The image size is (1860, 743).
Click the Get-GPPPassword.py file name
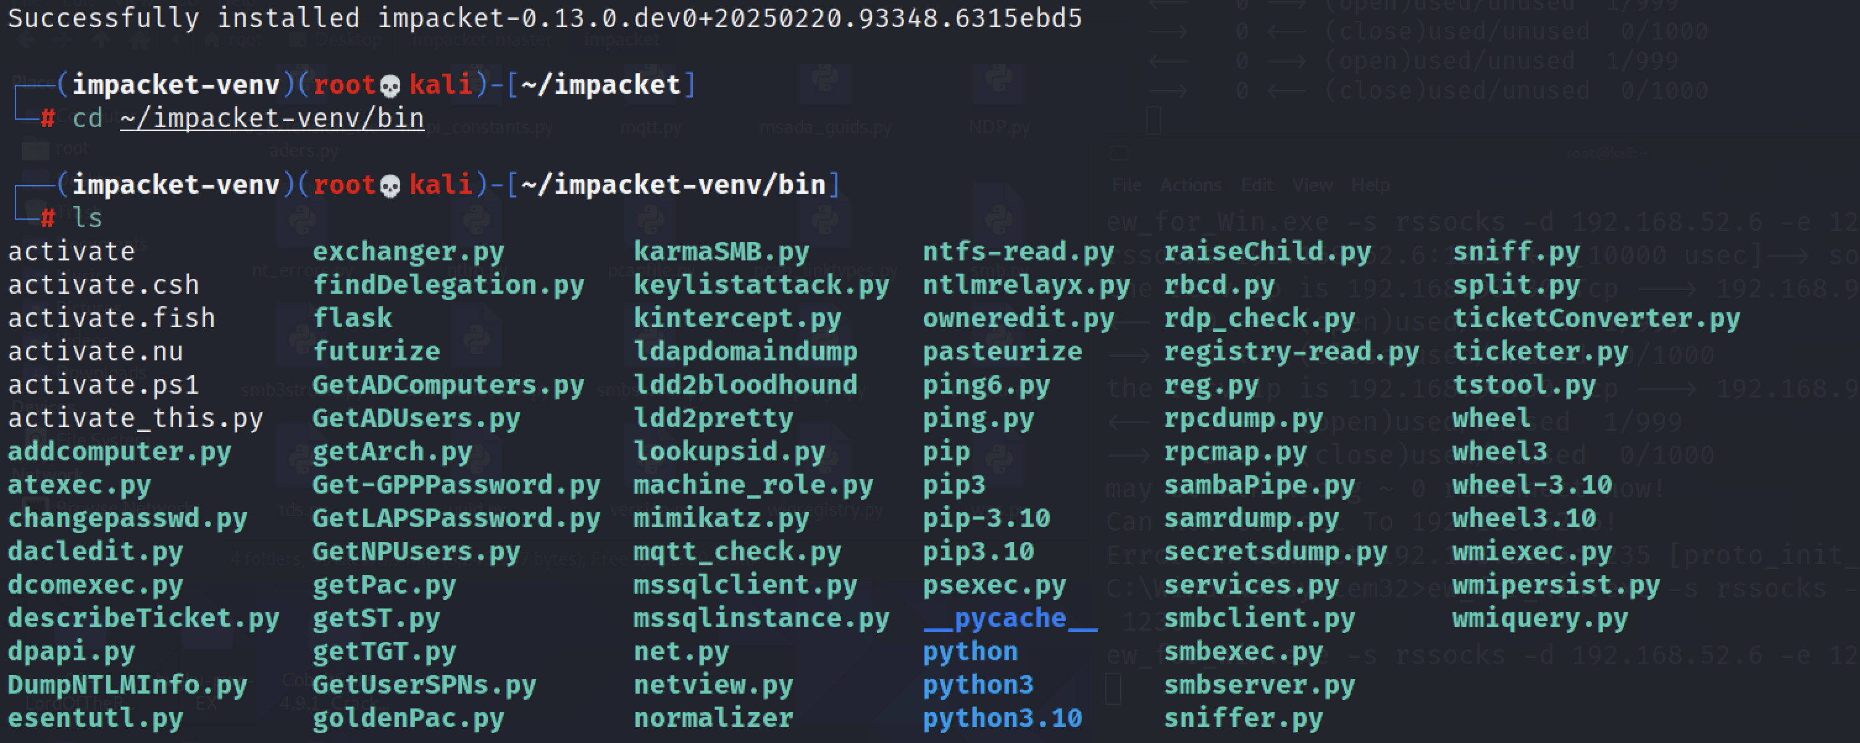[456, 485]
